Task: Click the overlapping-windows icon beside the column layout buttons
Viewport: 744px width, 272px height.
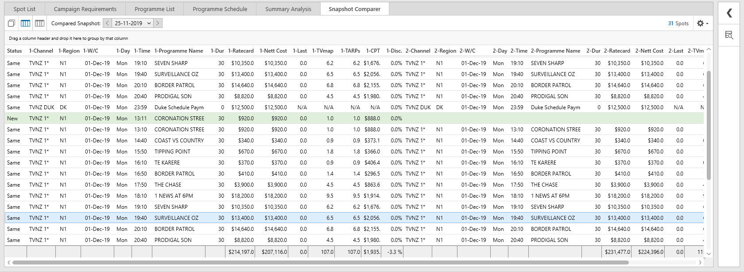Action: click(x=12, y=23)
